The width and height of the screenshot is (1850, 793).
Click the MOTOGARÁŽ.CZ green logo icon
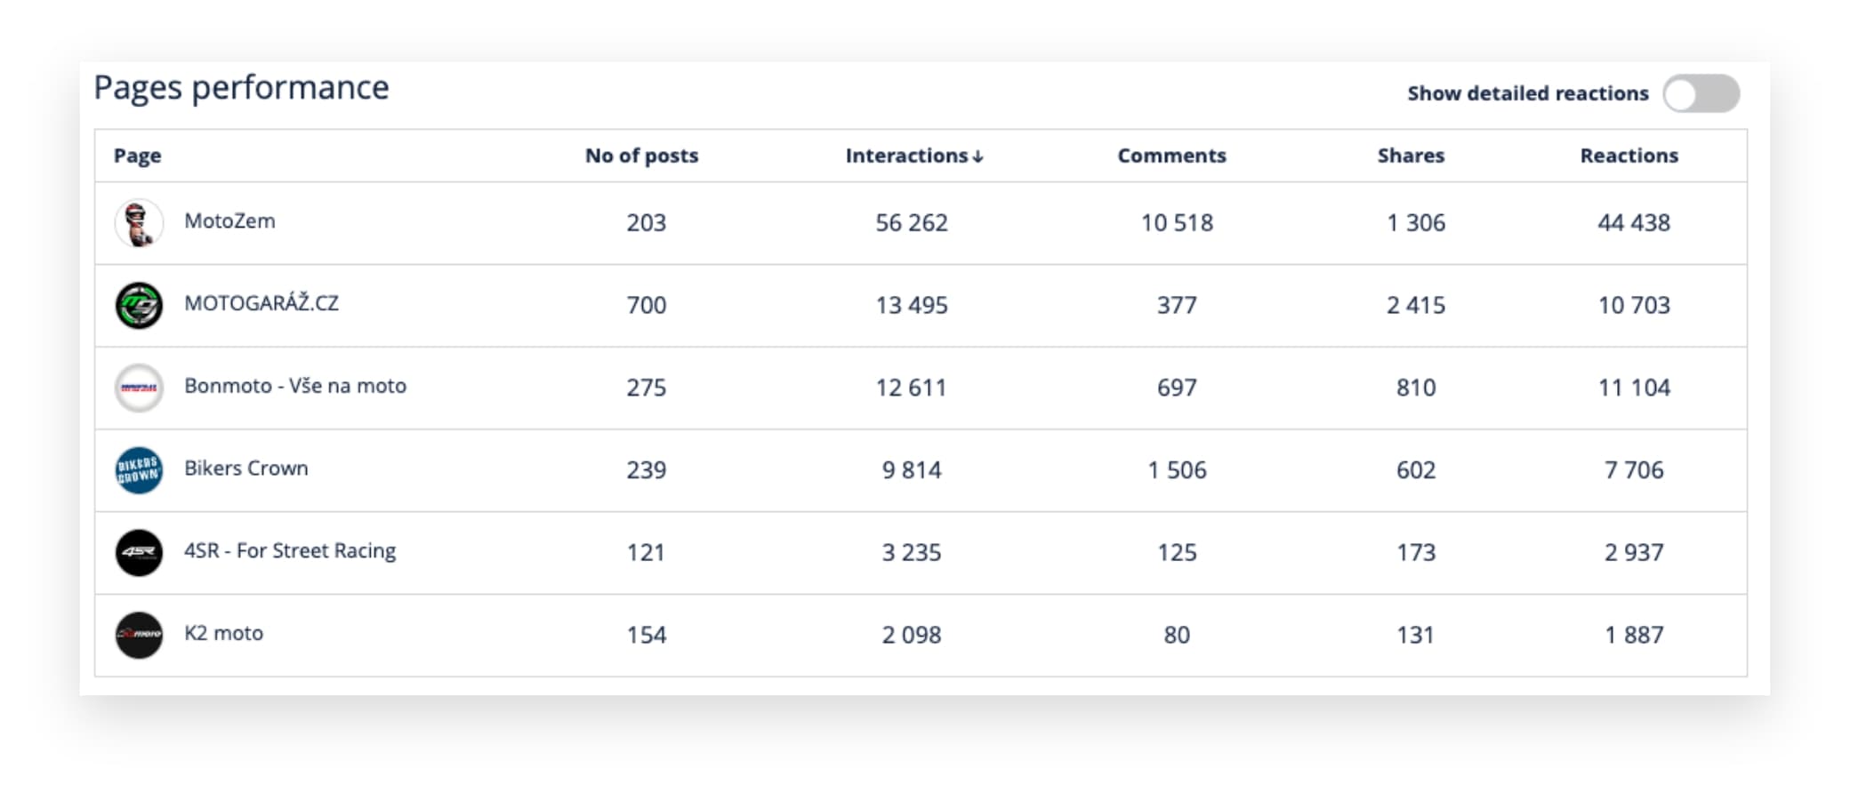click(139, 305)
